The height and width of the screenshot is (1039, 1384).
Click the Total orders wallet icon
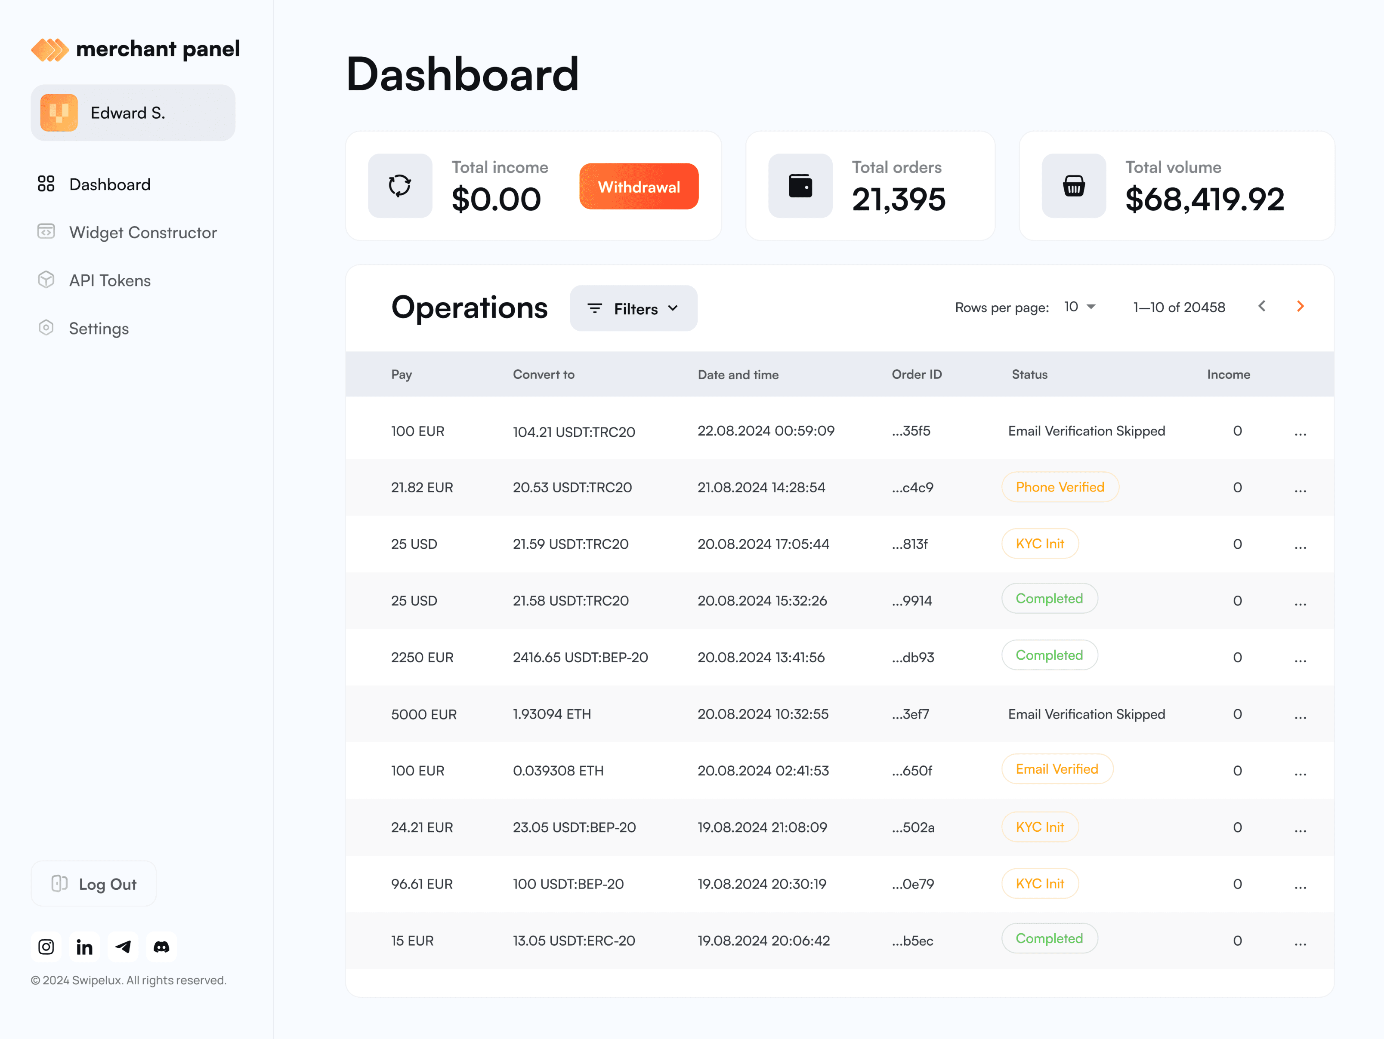click(800, 186)
